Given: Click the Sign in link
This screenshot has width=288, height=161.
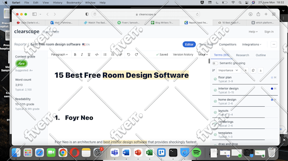Looking at the screenshot, I should (269, 32).
